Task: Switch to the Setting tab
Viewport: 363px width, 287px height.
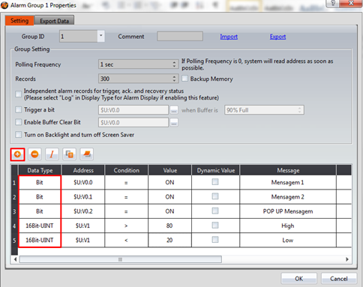Action: [19, 21]
